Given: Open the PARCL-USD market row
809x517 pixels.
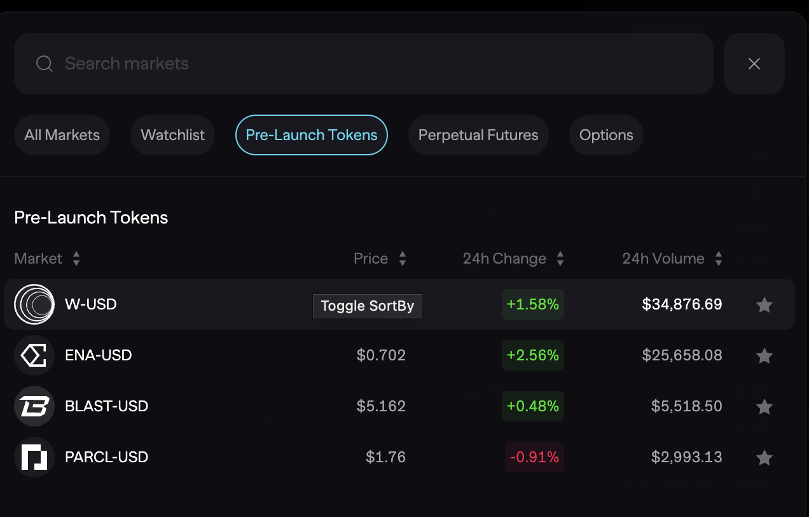Looking at the screenshot, I should point(254,457).
